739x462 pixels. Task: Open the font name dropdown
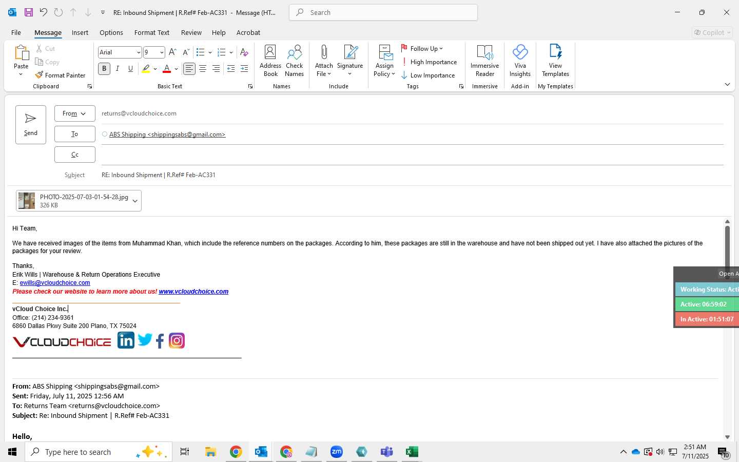[x=139, y=52]
